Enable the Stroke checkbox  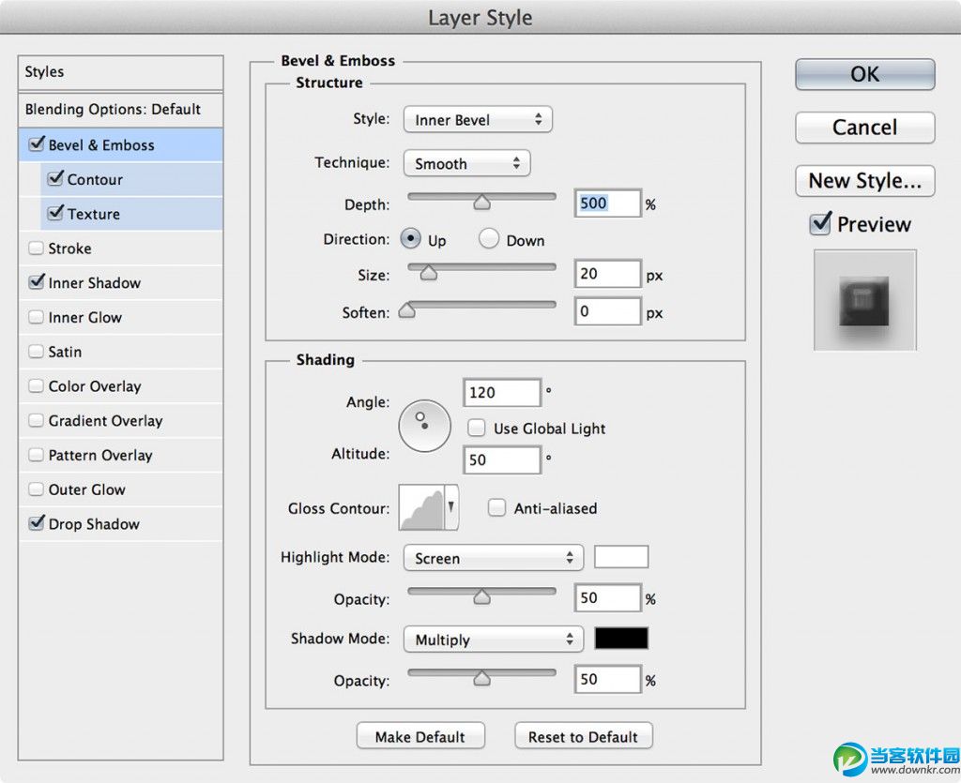click(x=37, y=248)
